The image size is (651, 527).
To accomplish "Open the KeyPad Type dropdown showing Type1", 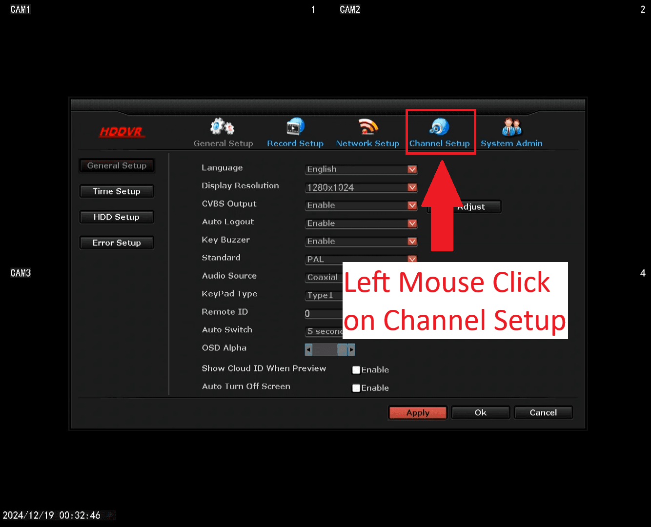I will (324, 295).
